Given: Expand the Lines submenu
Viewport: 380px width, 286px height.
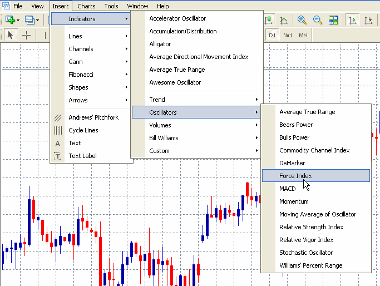Looking at the screenshot, I should click(91, 36).
